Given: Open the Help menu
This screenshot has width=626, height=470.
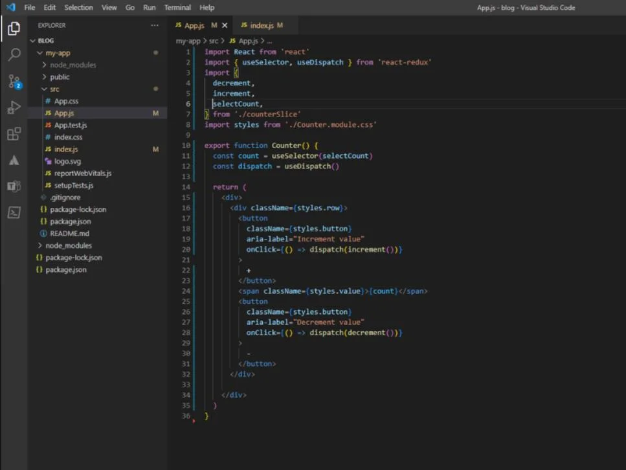Looking at the screenshot, I should pos(207,7).
